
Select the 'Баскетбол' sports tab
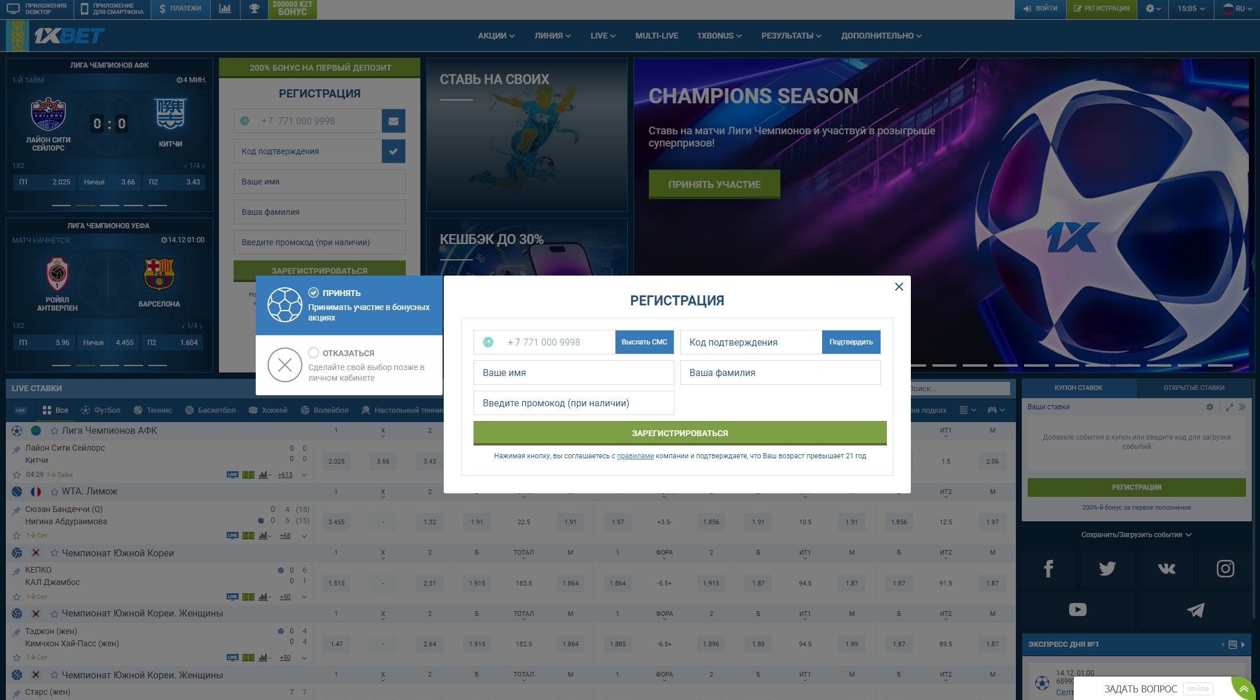210,410
